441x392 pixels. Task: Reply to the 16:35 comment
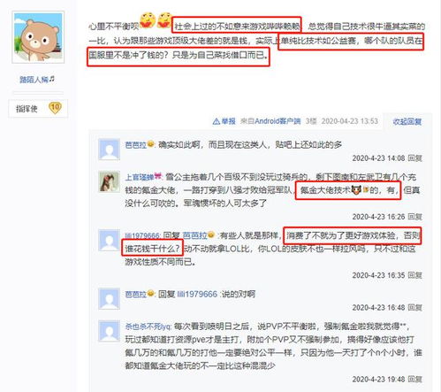point(414,275)
